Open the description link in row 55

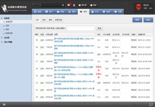tap(73, 76)
